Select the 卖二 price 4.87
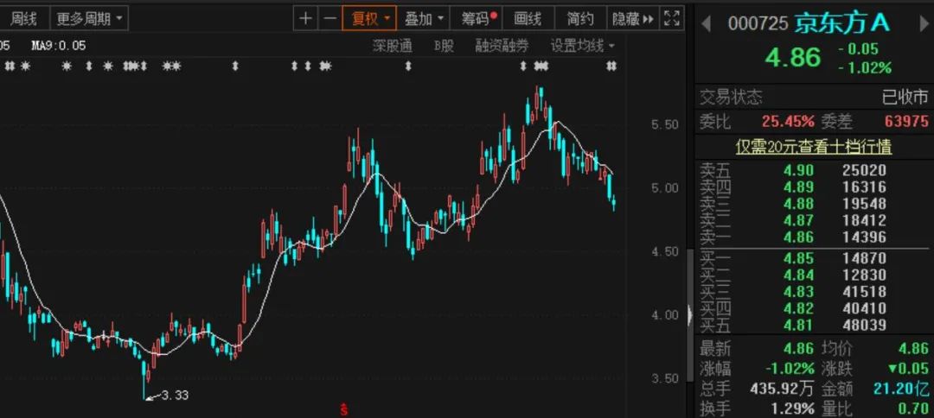This screenshot has width=934, height=418. click(798, 220)
